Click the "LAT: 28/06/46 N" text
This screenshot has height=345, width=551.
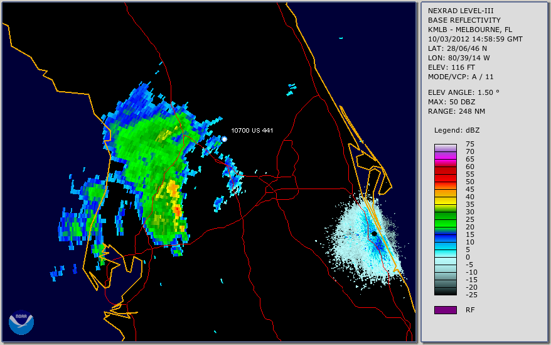coord(457,48)
